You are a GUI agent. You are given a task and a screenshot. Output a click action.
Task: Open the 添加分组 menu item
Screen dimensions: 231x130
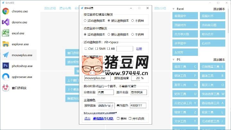click(160, 8)
